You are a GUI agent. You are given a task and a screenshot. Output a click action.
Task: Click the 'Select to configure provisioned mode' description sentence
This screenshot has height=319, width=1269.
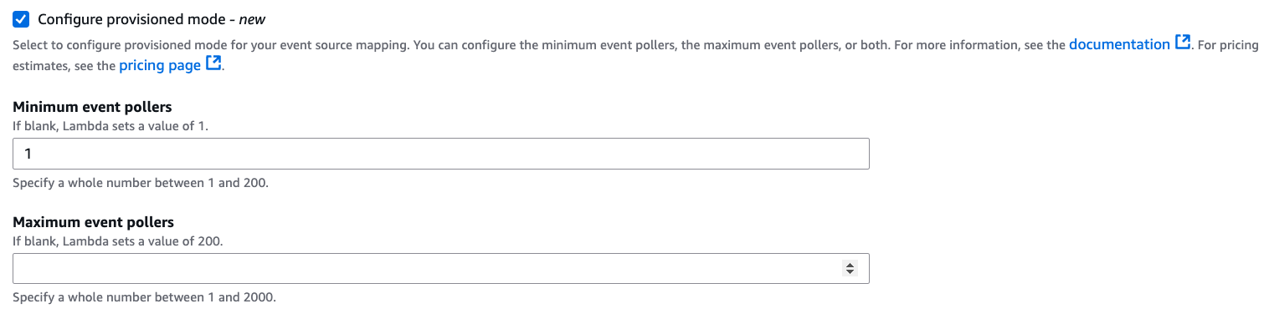pyautogui.click(x=211, y=45)
